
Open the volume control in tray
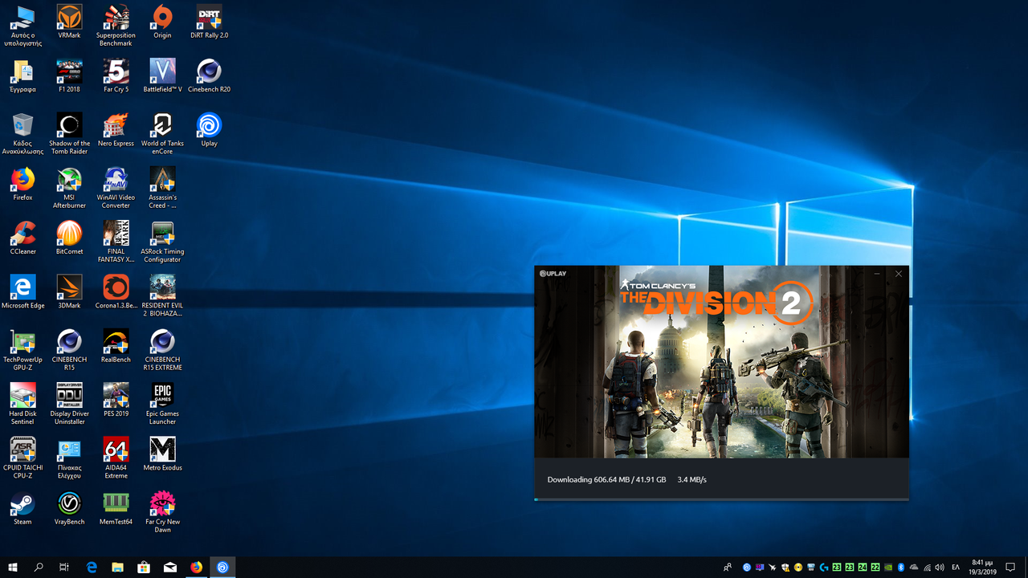(940, 568)
